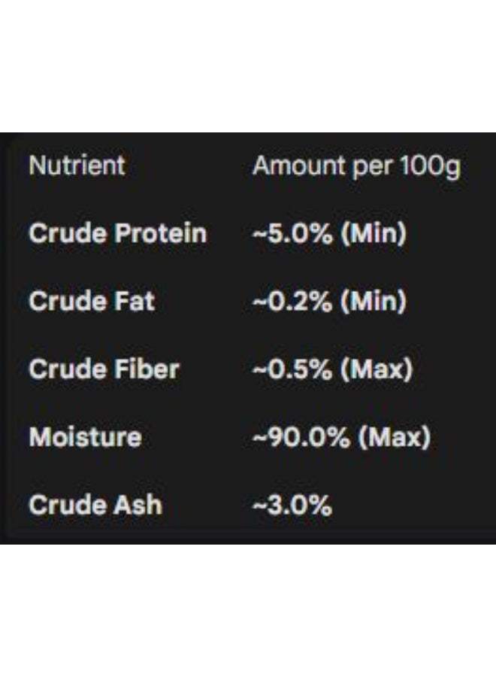This screenshot has width=496, height=677.
Task: Click the Nutrient column header
Action: pos(77,165)
